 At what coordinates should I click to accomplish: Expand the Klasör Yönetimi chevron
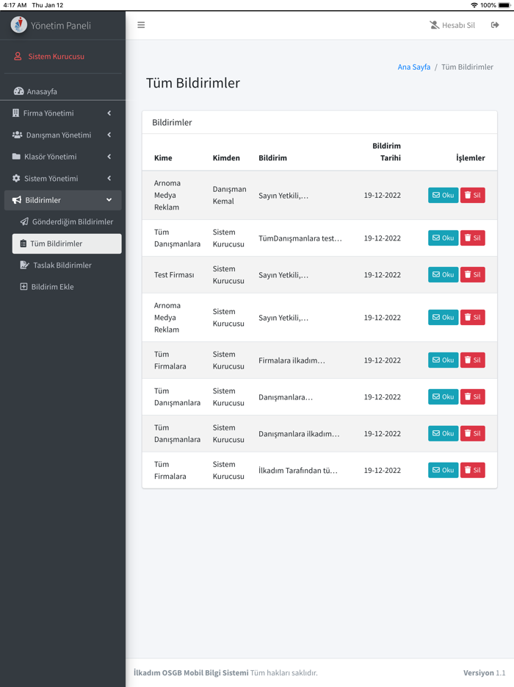pyautogui.click(x=109, y=157)
